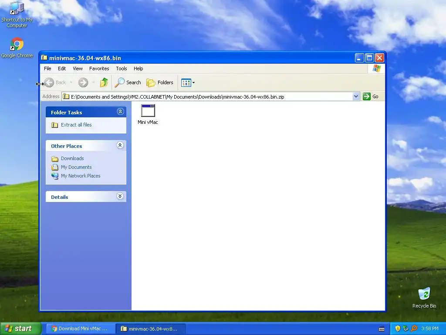Open My Network Places link
446x335 pixels.
[81, 176]
